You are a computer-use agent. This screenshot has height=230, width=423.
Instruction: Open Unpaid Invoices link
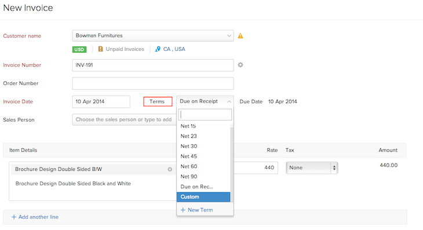tap(125, 49)
